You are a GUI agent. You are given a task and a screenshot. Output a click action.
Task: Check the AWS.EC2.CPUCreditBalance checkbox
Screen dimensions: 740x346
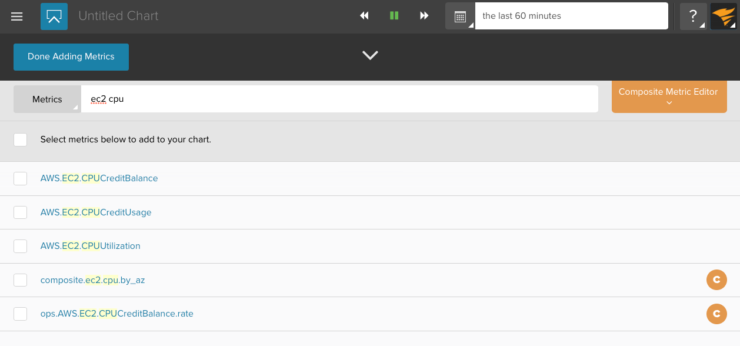pyautogui.click(x=21, y=178)
